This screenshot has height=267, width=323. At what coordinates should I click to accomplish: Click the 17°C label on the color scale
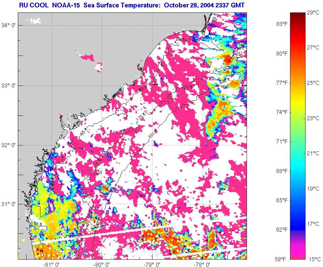point(313,224)
